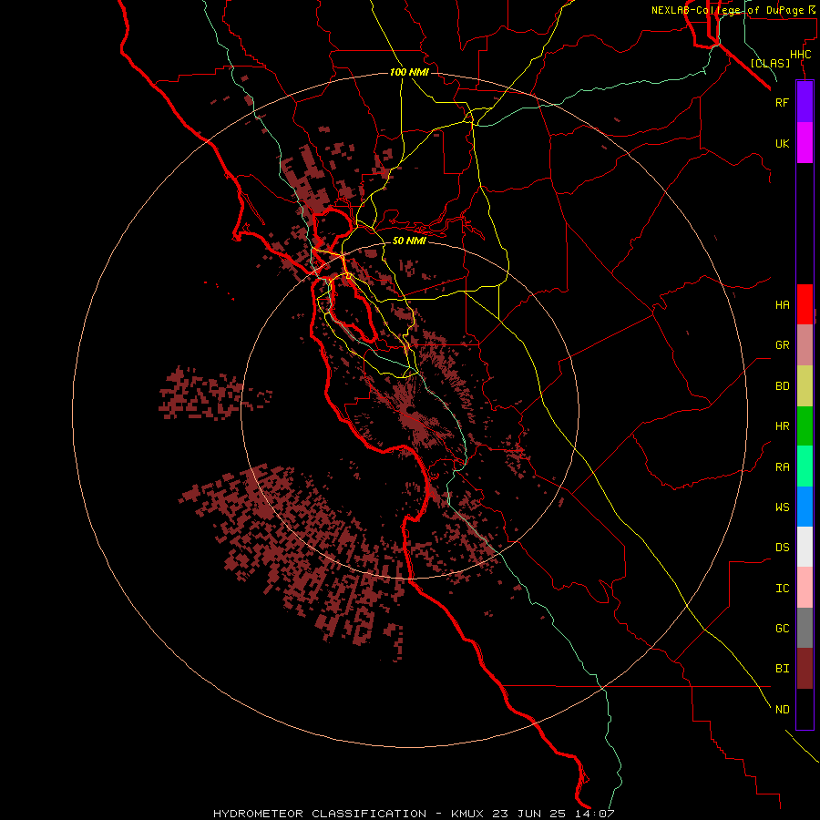Click the Hydrometeor Classification KMUX timestamp caption

click(x=414, y=814)
